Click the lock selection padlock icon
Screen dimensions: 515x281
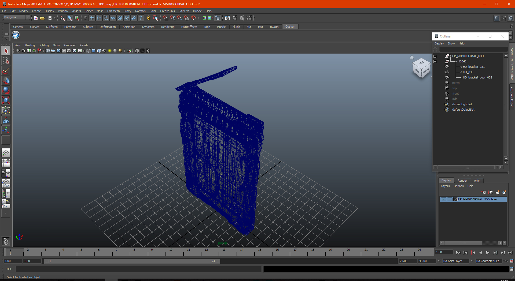tap(148, 18)
